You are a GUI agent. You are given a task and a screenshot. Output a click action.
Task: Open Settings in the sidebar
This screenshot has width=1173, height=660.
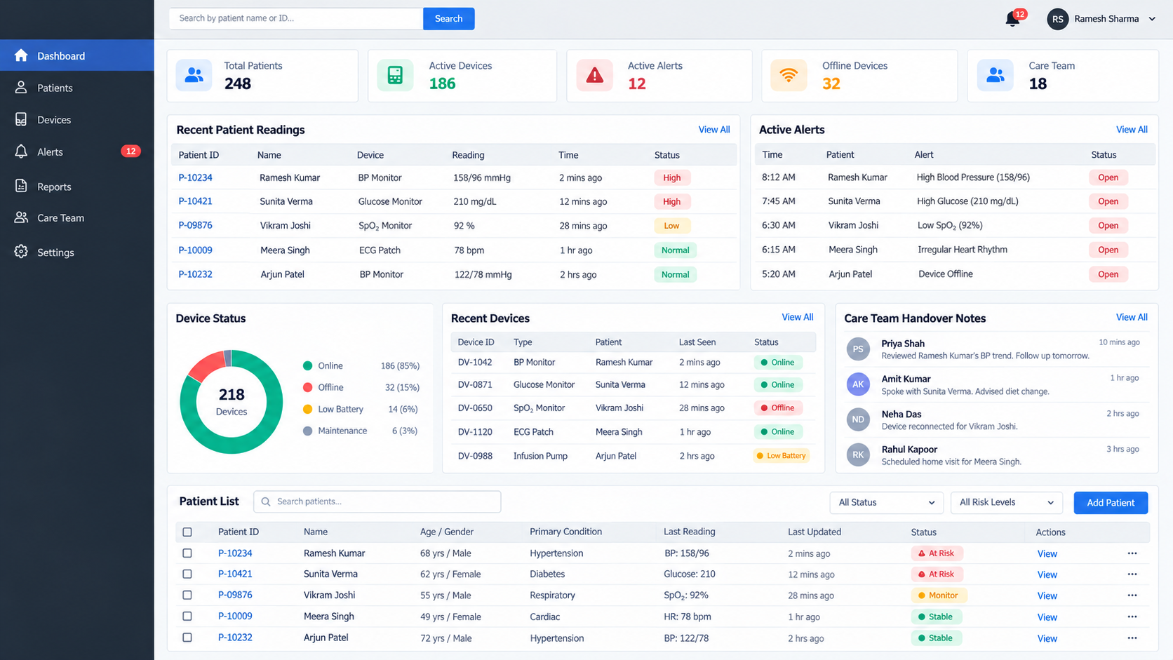(x=77, y=252)
